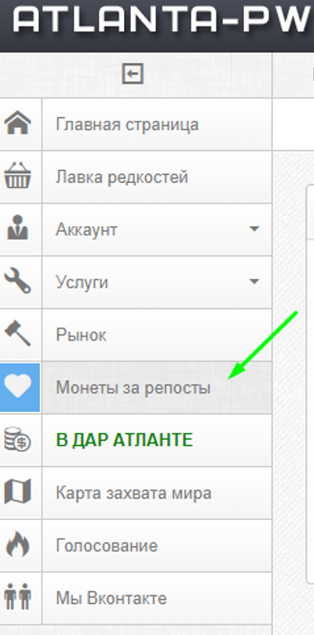
Task: Collapse the sidebar with the arrow icon
Action: point(133,73)
